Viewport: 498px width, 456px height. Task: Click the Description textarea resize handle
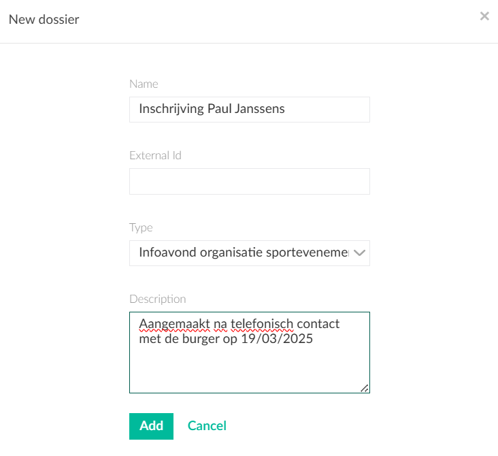(x=365, y=389)
